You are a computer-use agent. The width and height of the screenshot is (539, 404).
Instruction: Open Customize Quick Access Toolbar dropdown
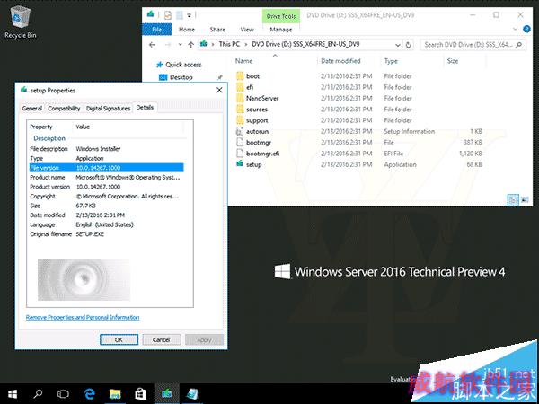pyautogui.click(x=189, y=15)
